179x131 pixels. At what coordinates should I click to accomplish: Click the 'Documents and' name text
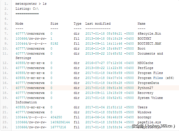[150, 54]
